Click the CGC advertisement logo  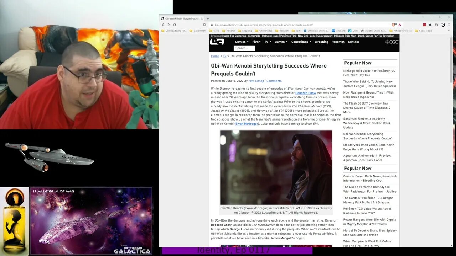[392, 42]
